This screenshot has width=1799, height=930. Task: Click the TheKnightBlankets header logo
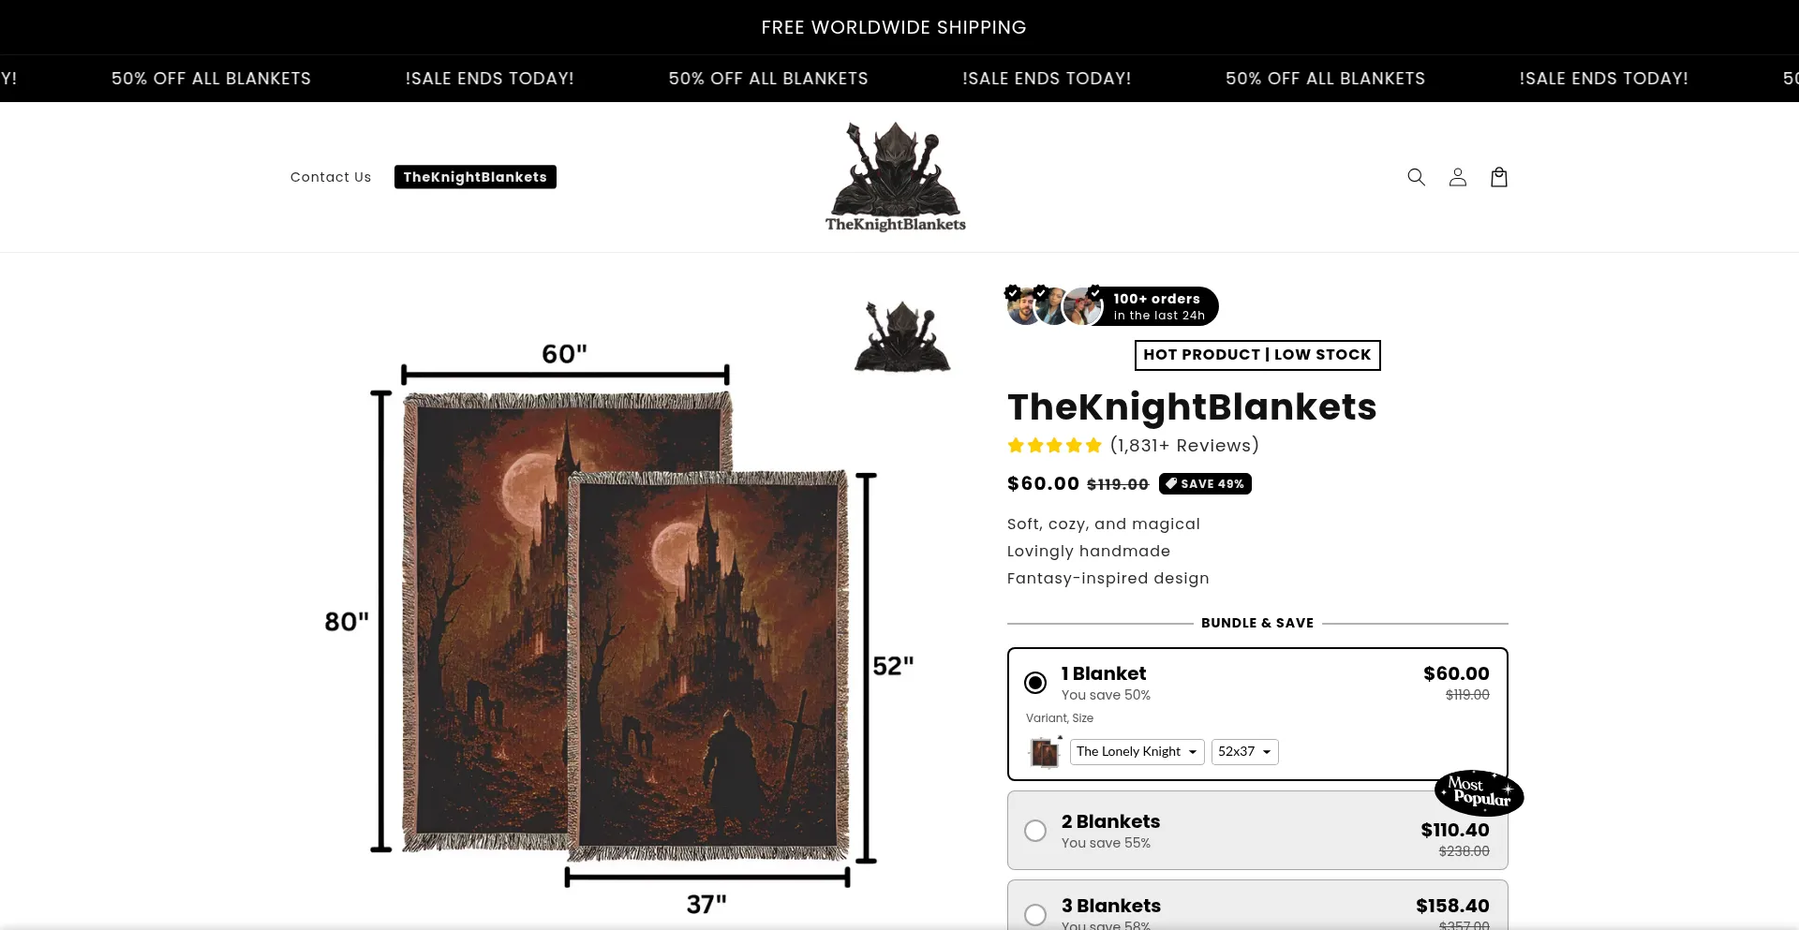click(x=895, y=177)
